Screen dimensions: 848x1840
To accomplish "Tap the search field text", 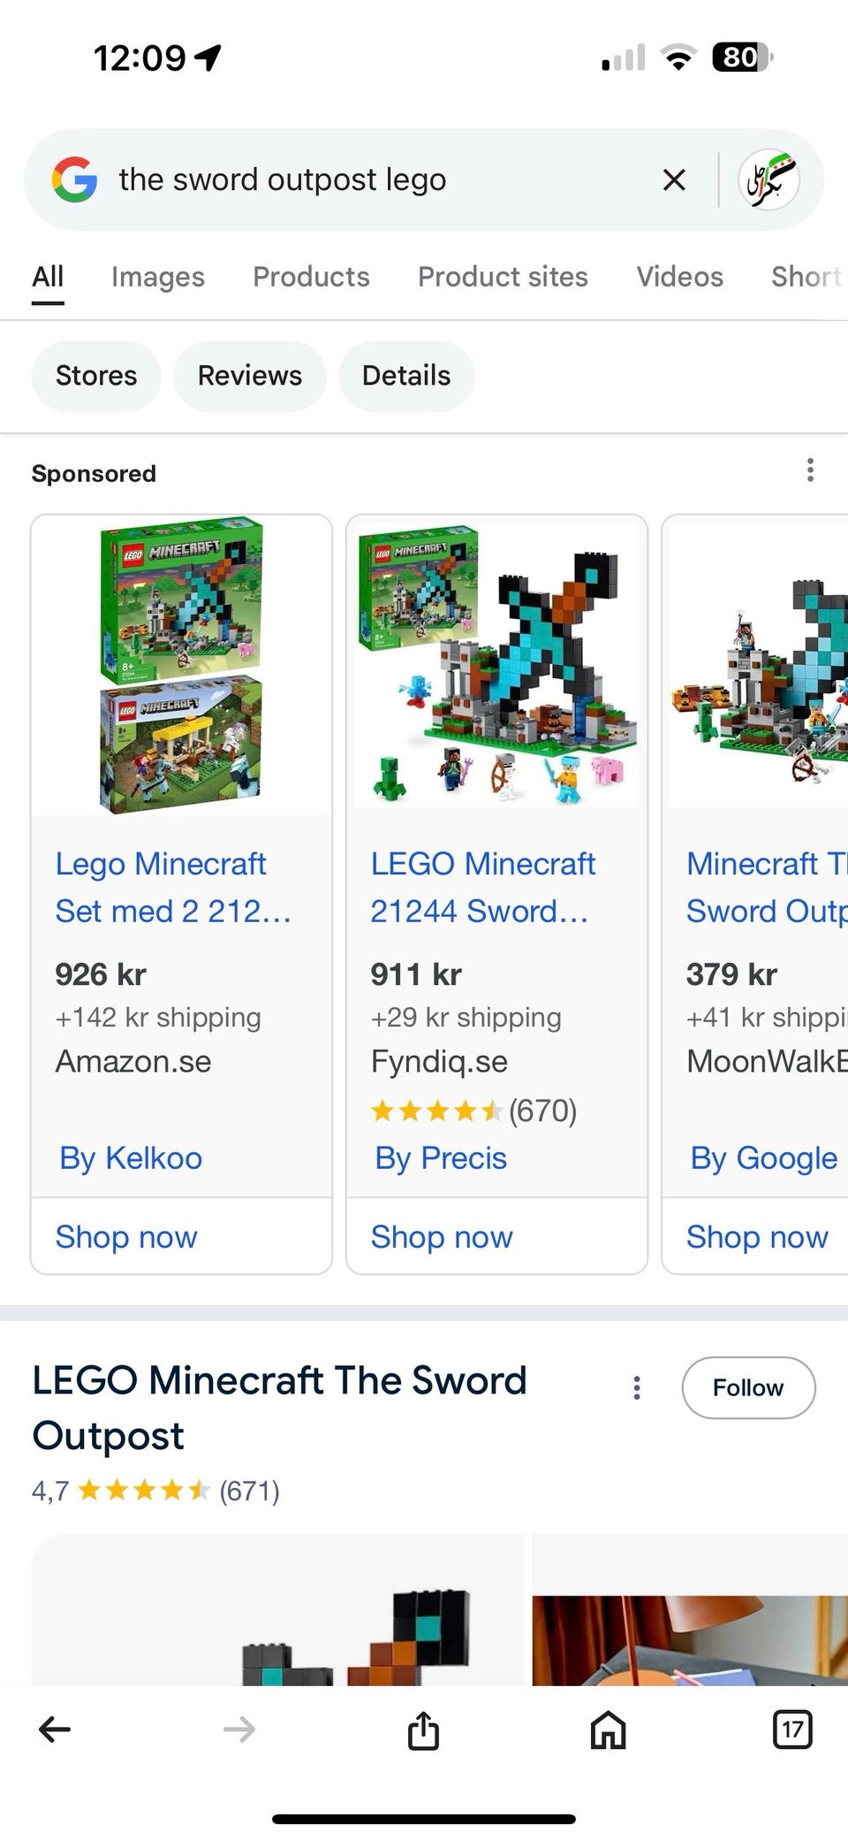I will click(283, 179).
